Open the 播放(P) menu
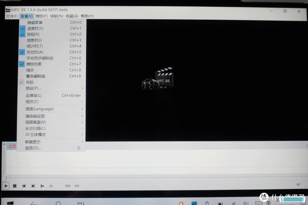Screen dimensions: 308x205 pos(41,16)
